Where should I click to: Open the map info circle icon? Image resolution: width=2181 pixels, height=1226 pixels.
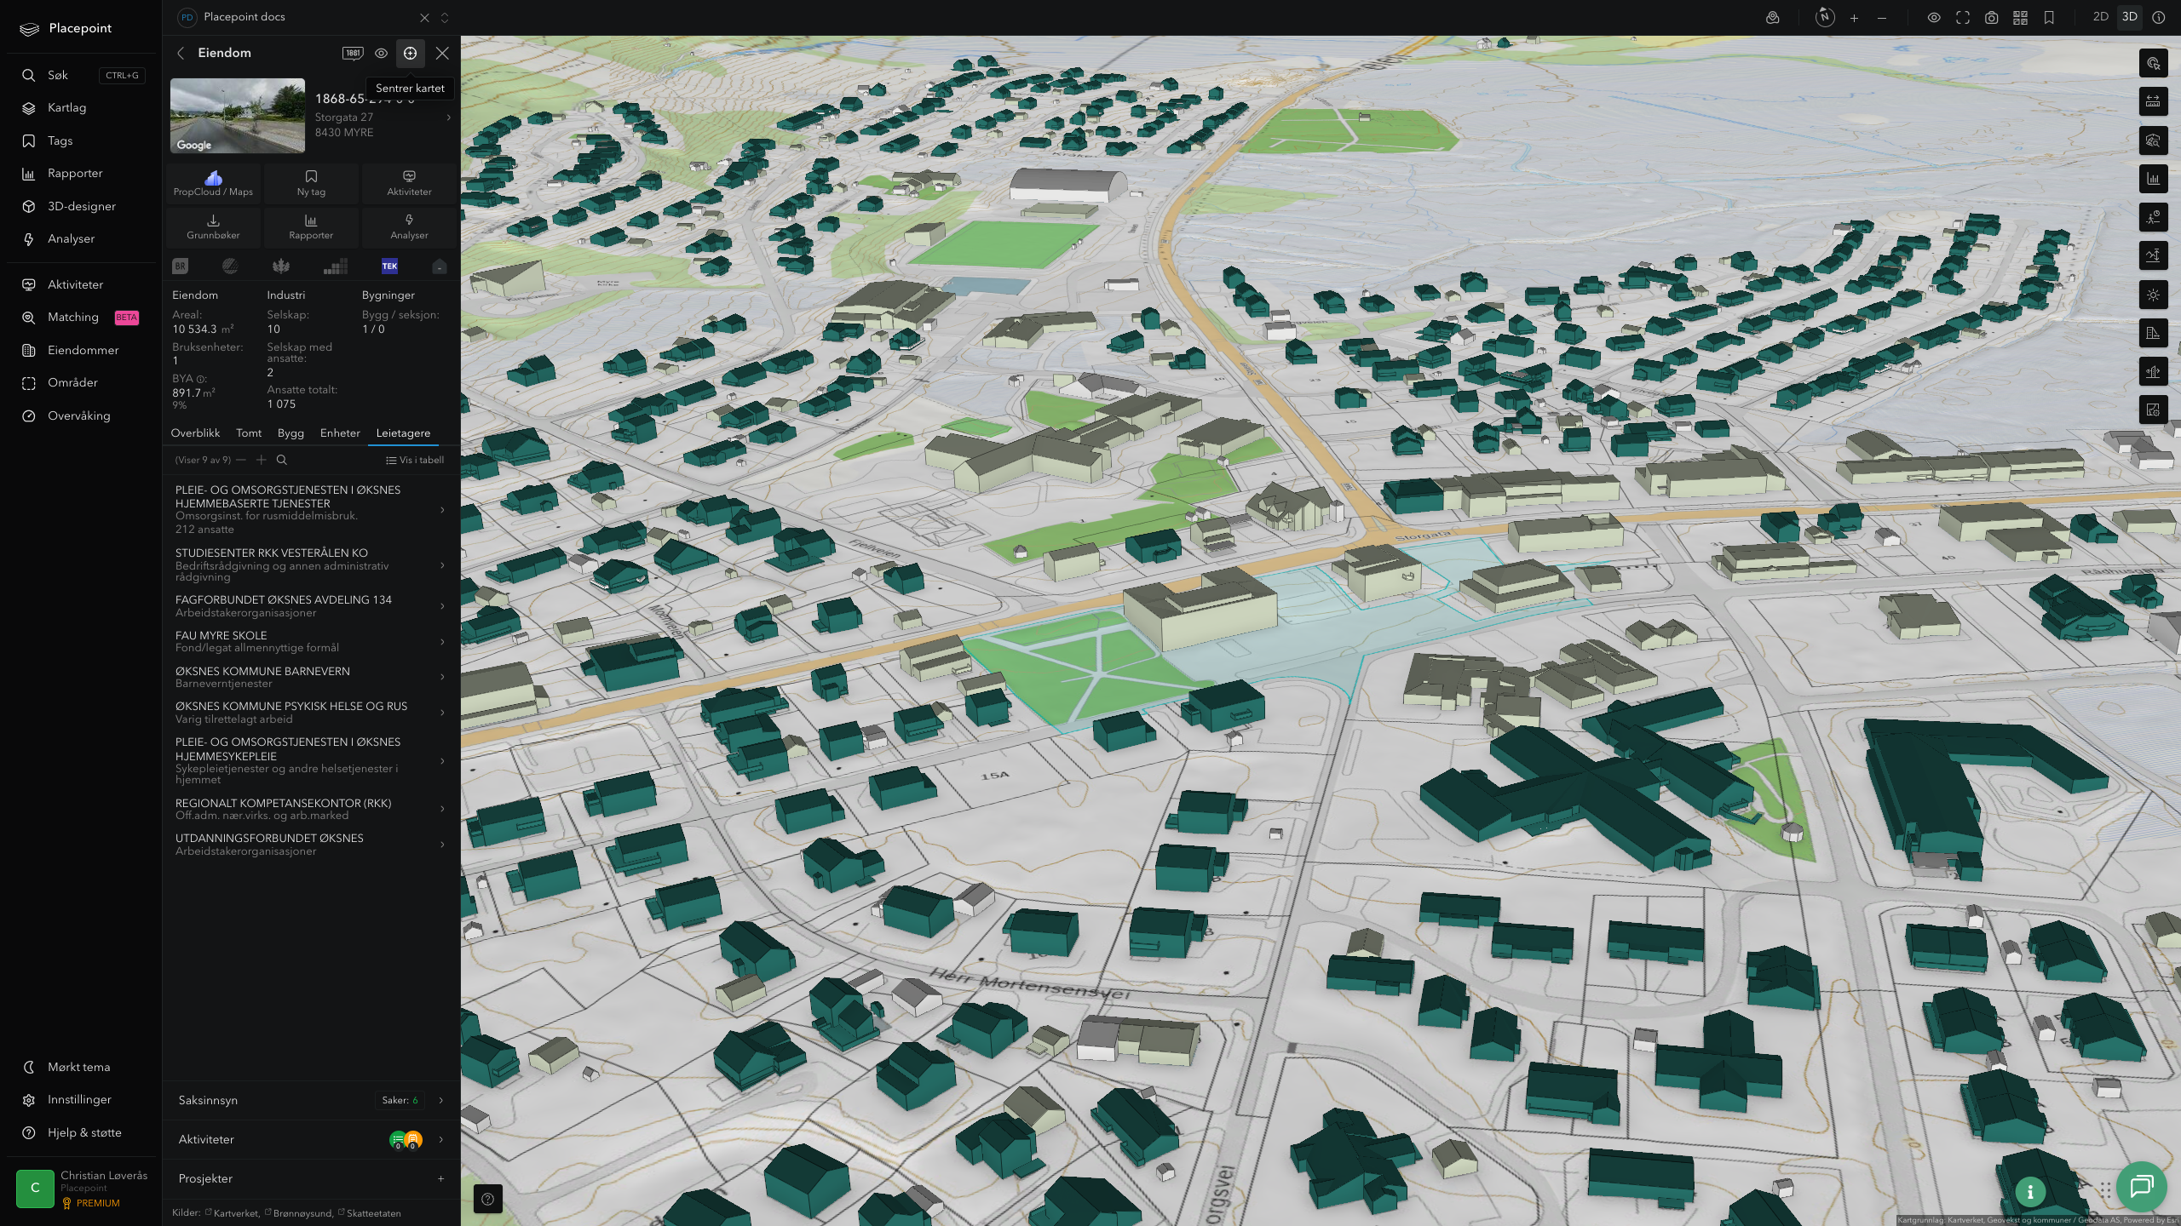[x=2159, y=17]
